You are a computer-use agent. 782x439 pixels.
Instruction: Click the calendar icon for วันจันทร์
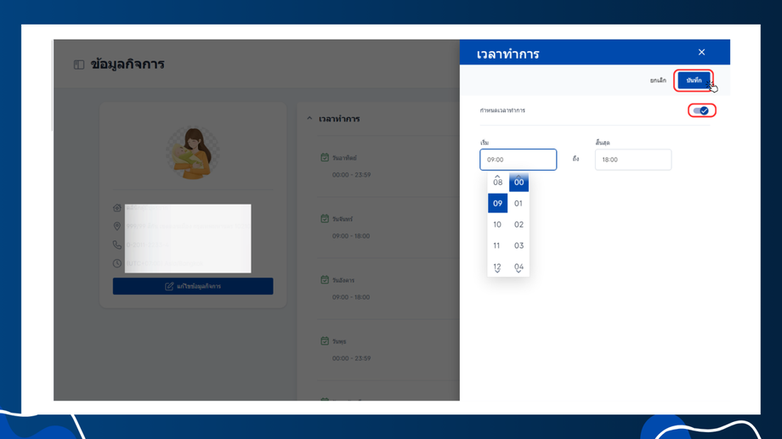tap(325, 219)
